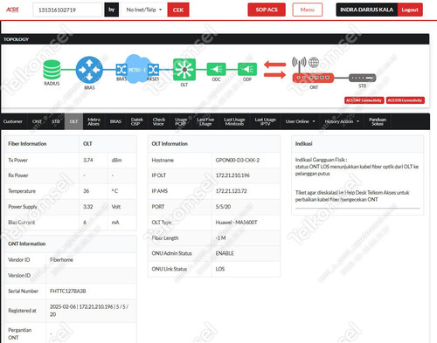Open the Datek OSP tab
Image resolution: width=437 pixels, height=343 pixels.
(136, 121)
